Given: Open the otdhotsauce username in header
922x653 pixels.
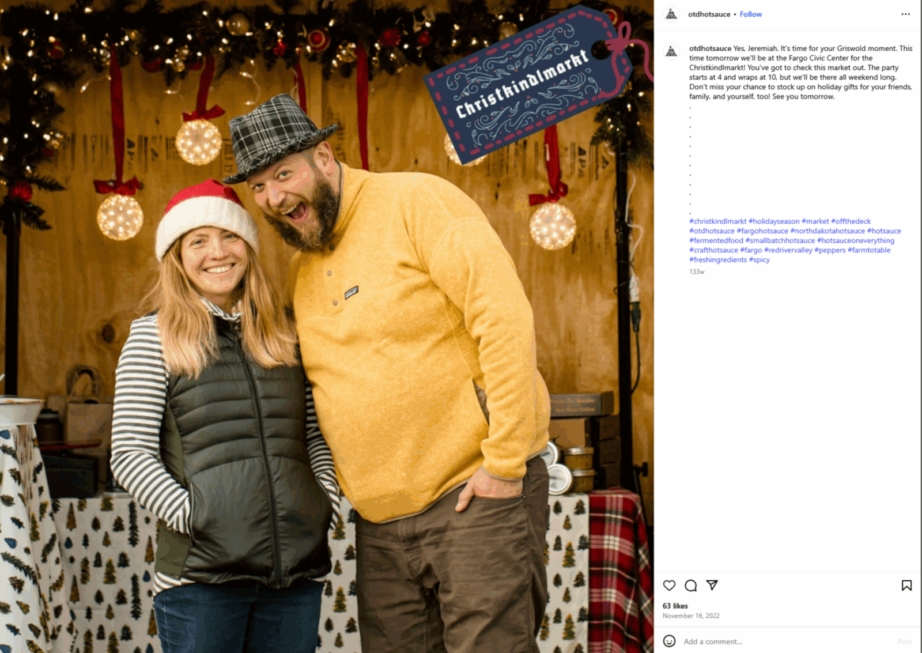Looking at the screenshot, I should 709,14.
